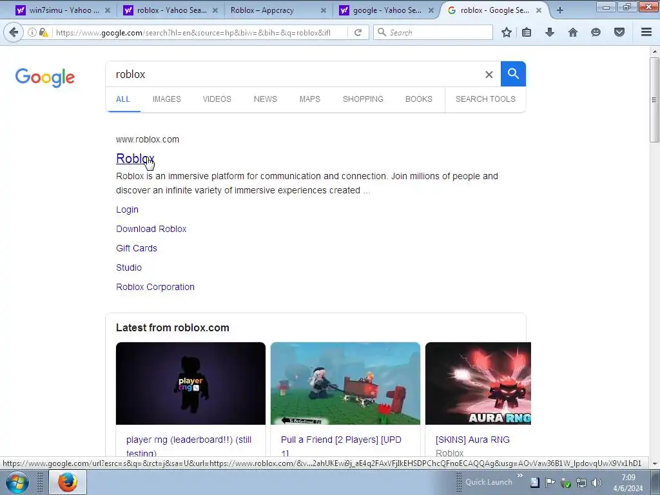Go to home page via house icon
This screenshot has width=660, height=495.
point(573,32)
